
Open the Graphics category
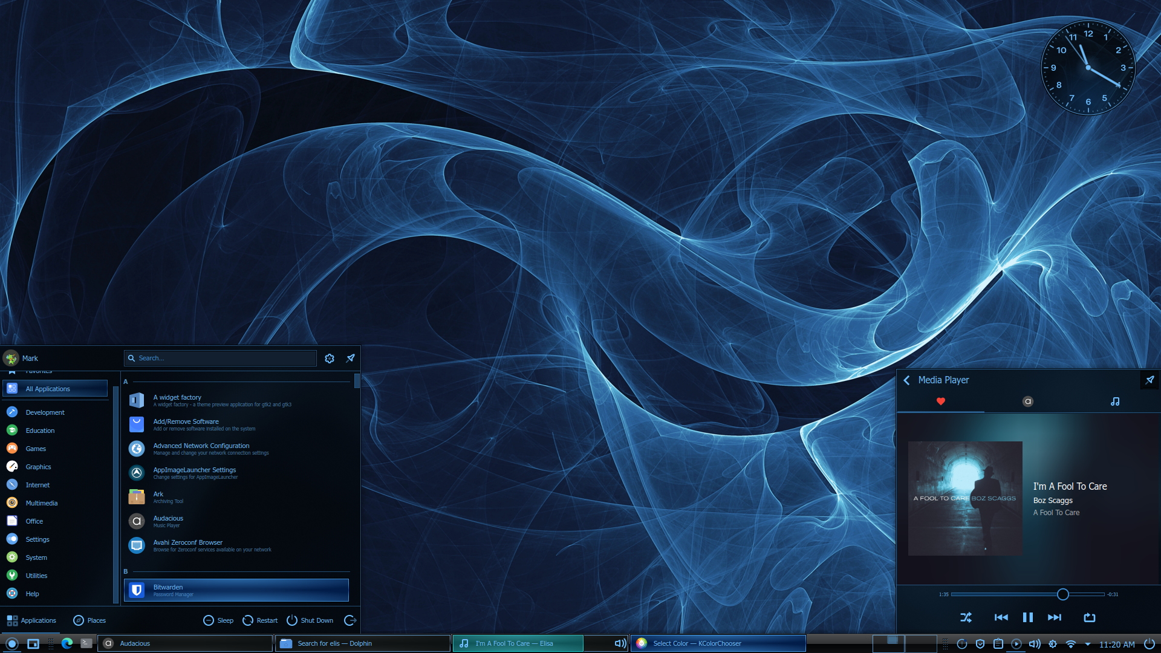pos(55,467)
